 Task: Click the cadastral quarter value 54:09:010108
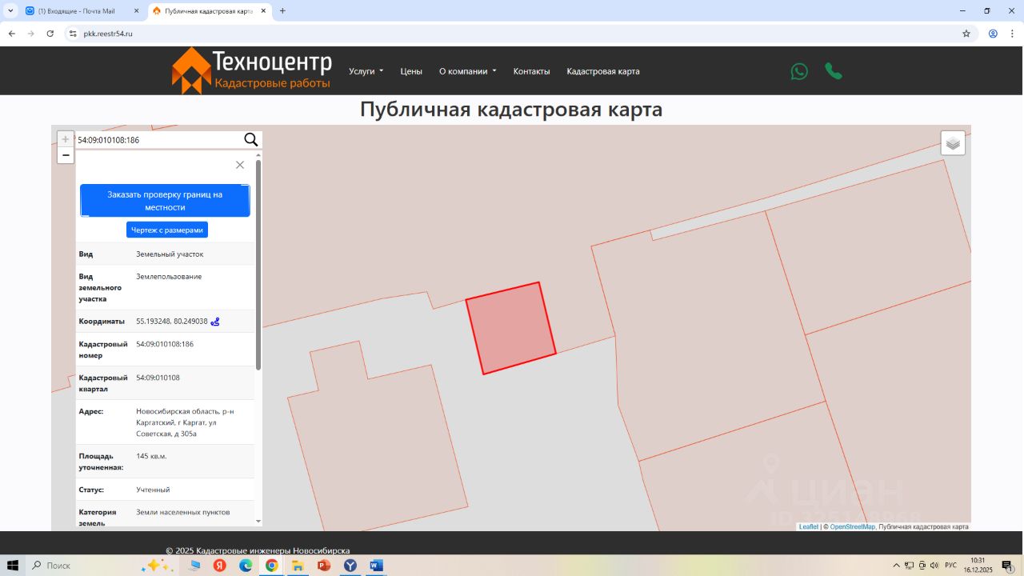[x=158, y=378]
